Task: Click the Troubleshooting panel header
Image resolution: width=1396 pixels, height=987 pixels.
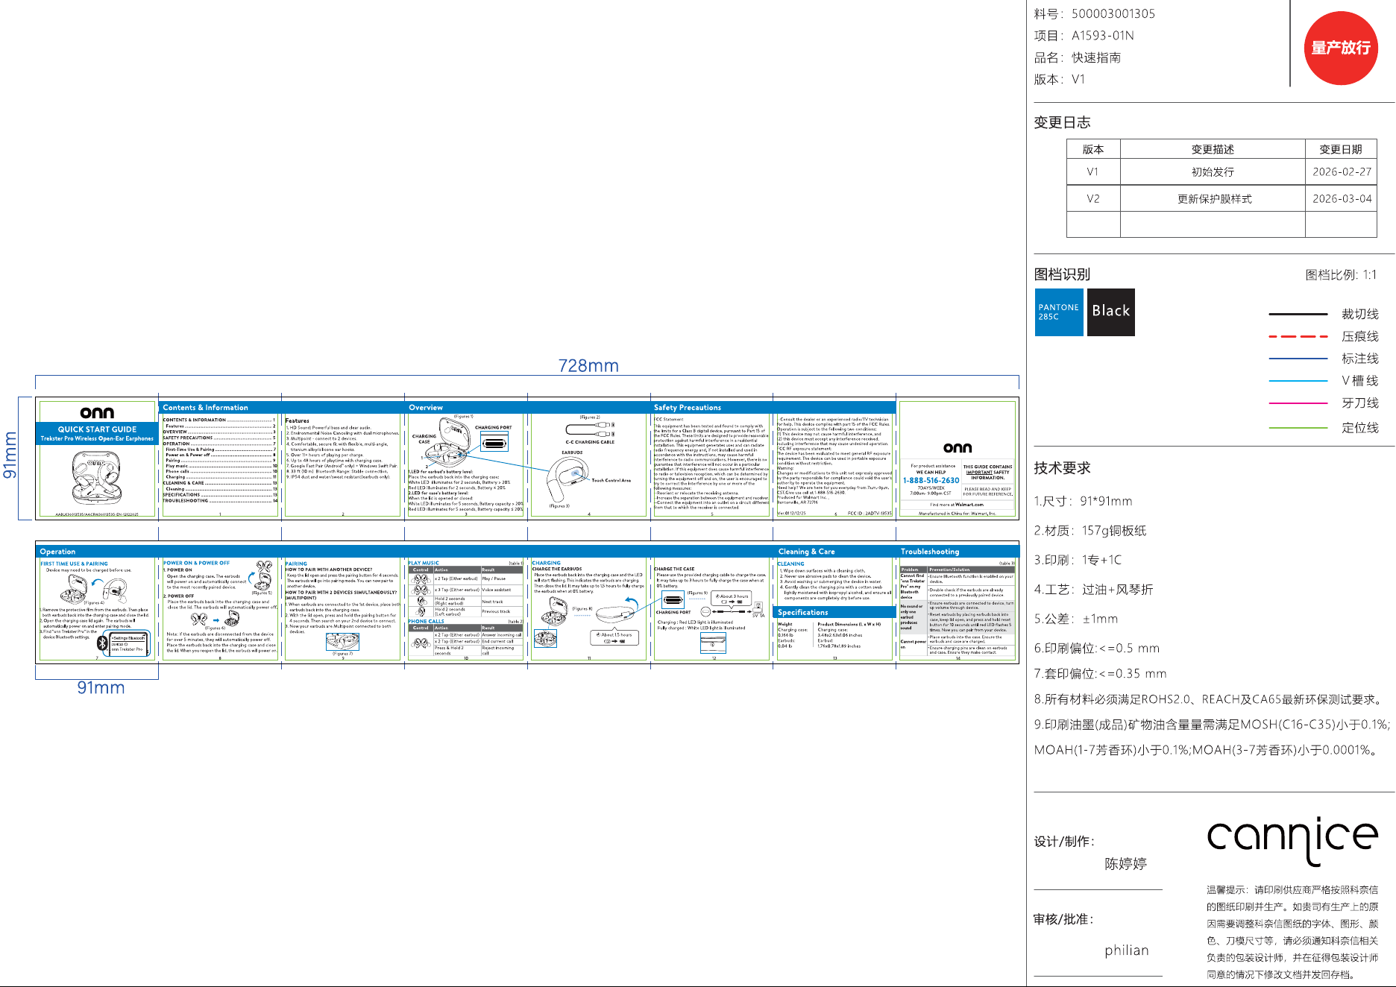Action: pyautogui.click(x=930, y=552)
